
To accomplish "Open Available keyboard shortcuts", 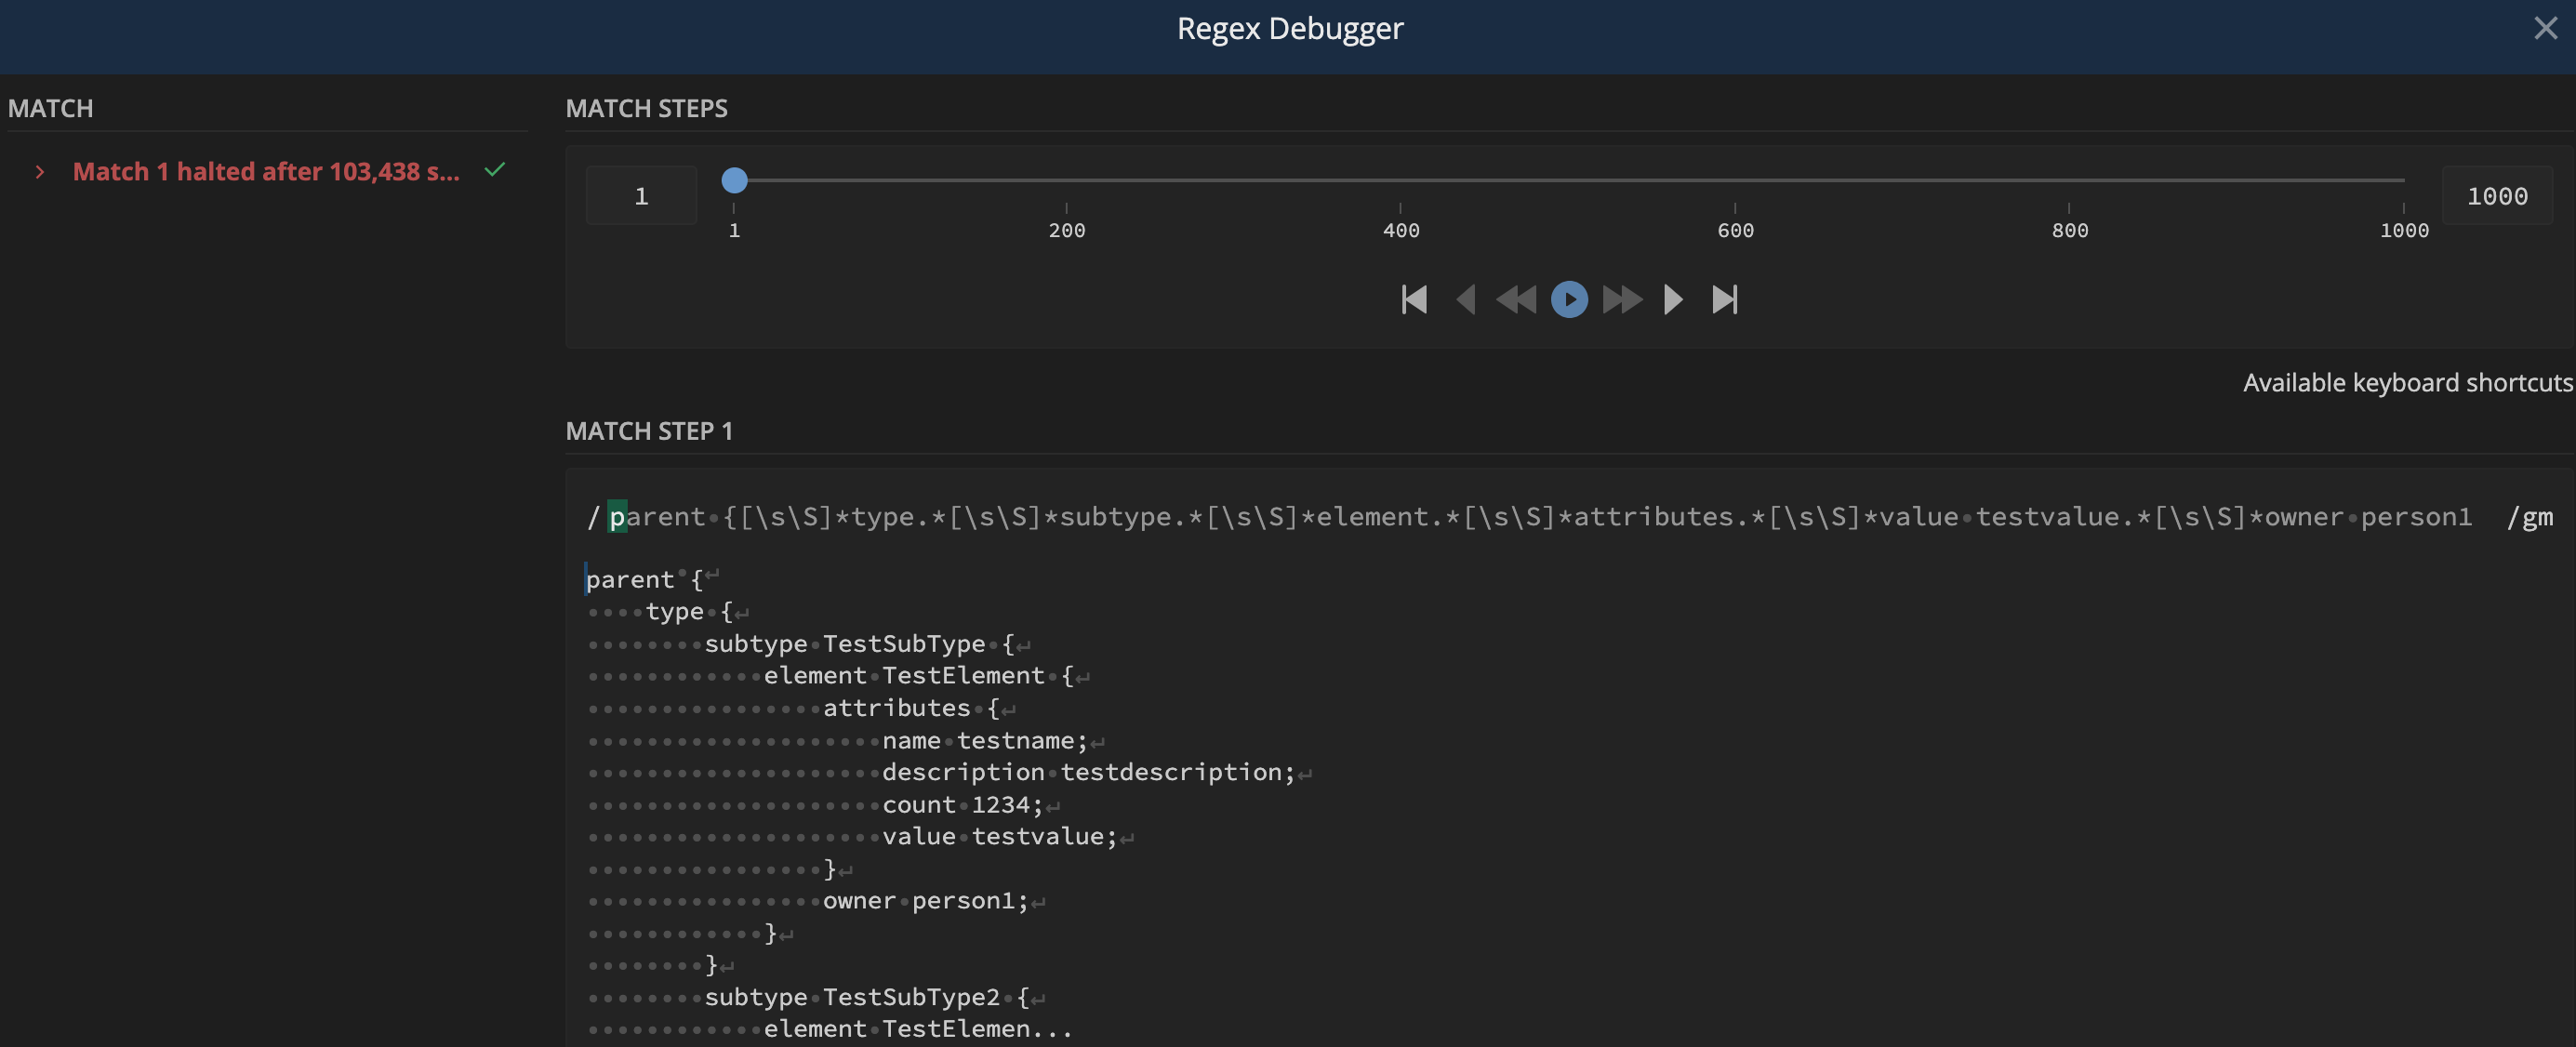I will pyautogui.click(x=2408, y=383).
